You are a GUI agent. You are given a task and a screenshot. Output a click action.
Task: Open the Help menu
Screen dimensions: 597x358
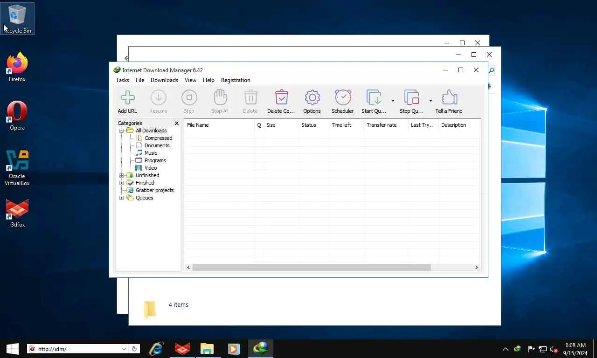pos(208,80)
